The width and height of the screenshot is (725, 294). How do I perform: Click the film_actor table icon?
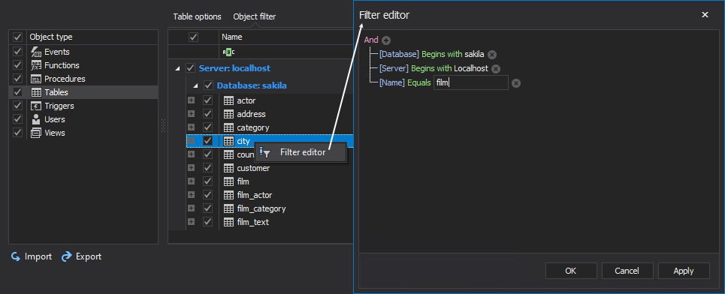[228, 195]
